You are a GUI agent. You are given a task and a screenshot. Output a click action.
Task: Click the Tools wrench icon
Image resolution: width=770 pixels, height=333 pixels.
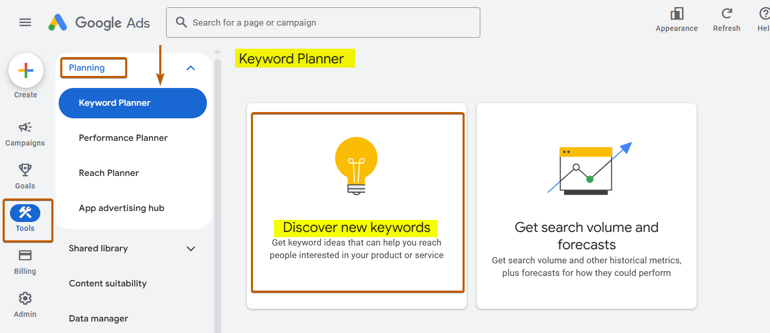(x=25, y=213)
